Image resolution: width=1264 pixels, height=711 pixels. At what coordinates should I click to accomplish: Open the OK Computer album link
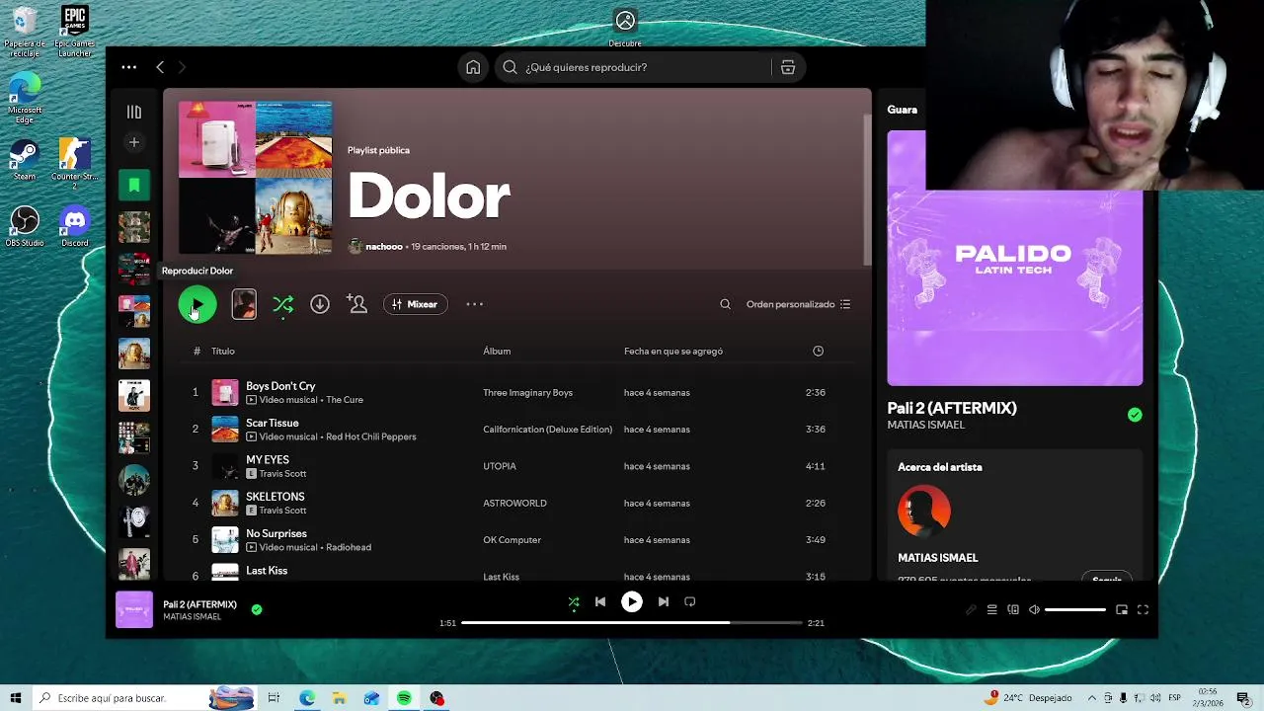(x=512, y=540)
